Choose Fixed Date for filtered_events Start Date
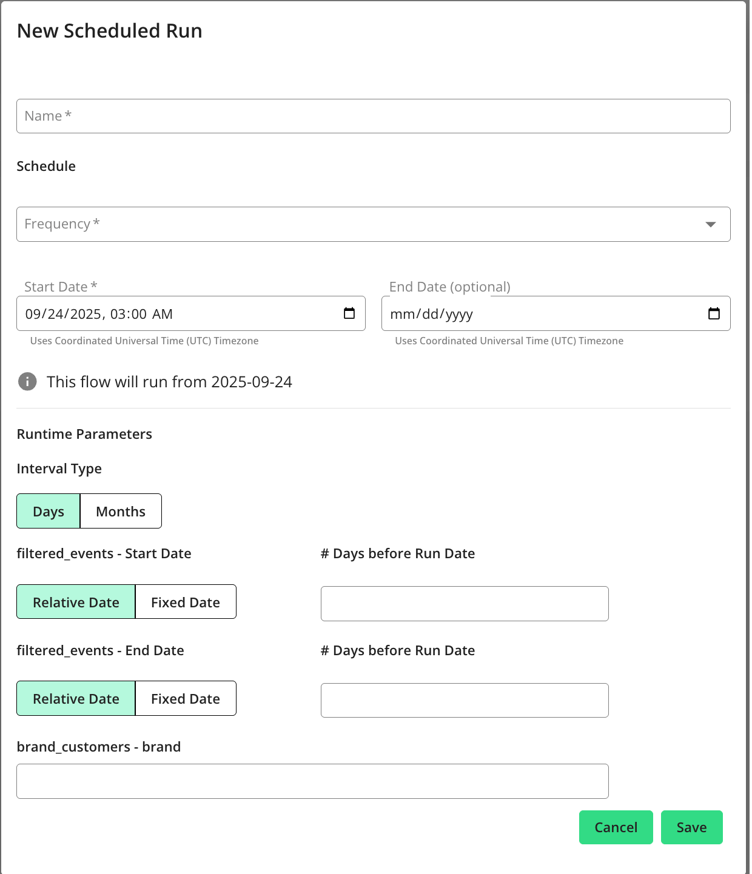 [186, 602]
